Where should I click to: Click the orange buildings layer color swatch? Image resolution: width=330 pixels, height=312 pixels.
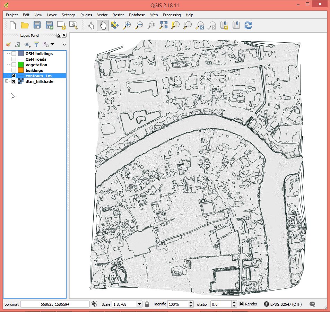tap(21, 70)
